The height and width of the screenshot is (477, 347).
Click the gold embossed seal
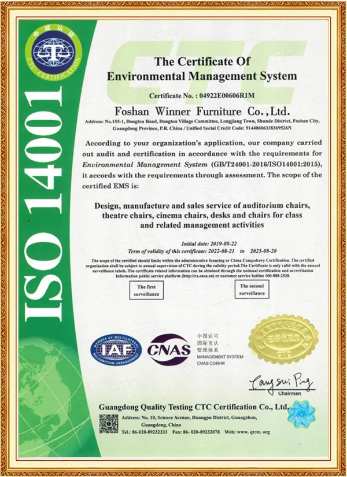click(283, 339)
